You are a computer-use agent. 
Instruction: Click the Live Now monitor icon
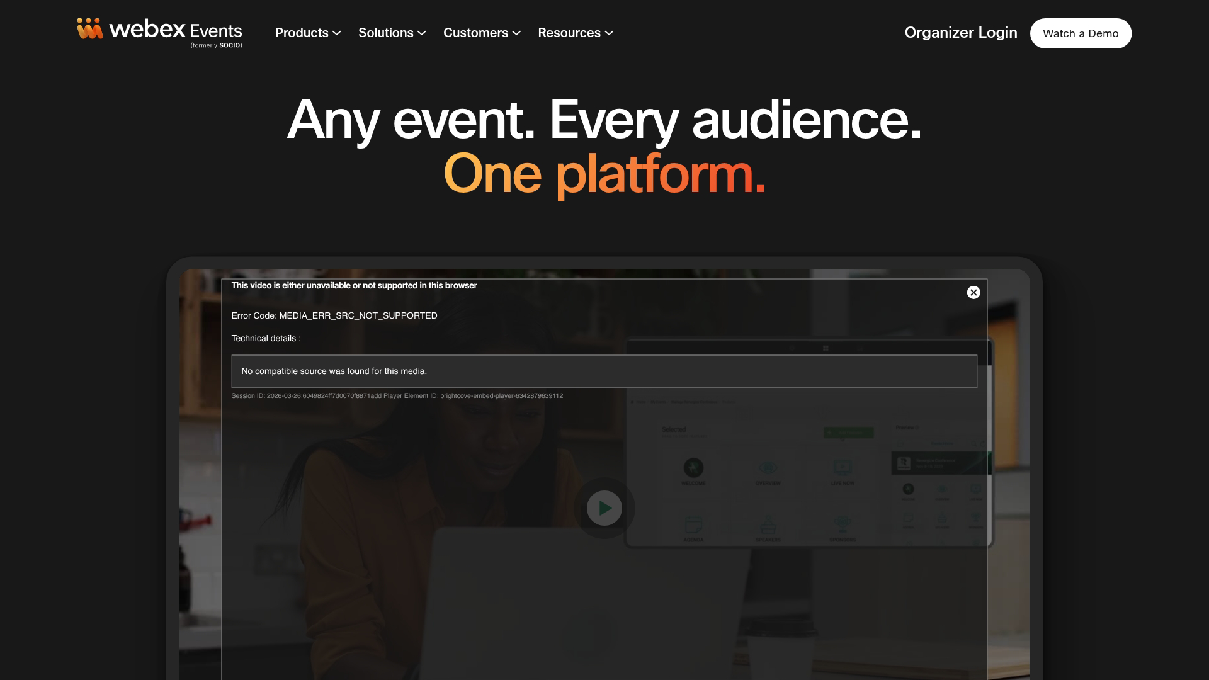click(843, 468)
